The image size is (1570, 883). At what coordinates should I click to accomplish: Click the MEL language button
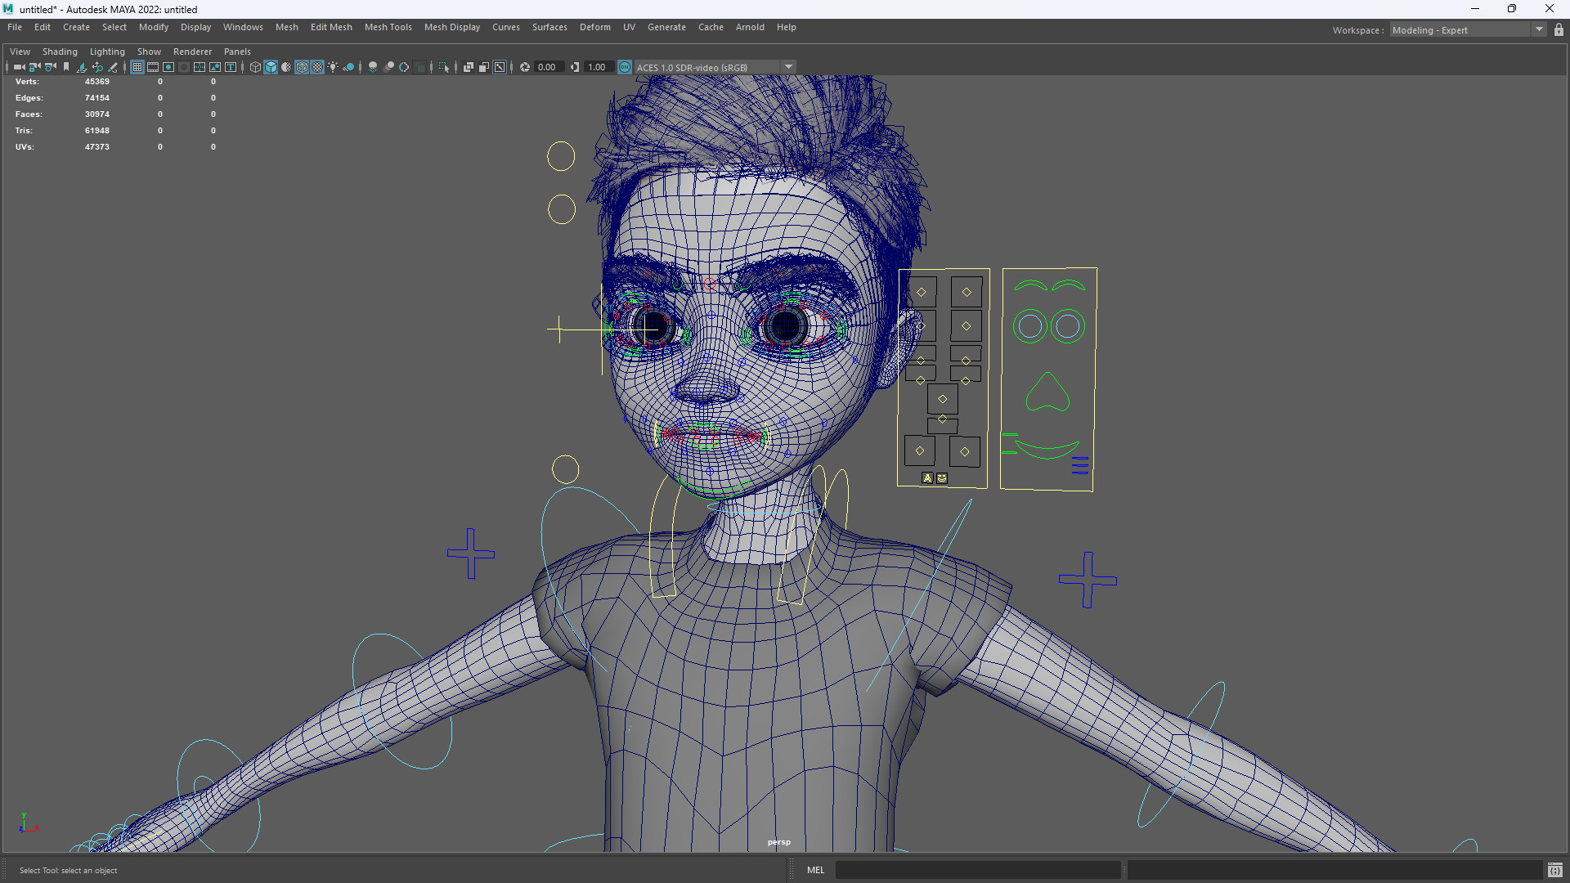click(815, 870)
